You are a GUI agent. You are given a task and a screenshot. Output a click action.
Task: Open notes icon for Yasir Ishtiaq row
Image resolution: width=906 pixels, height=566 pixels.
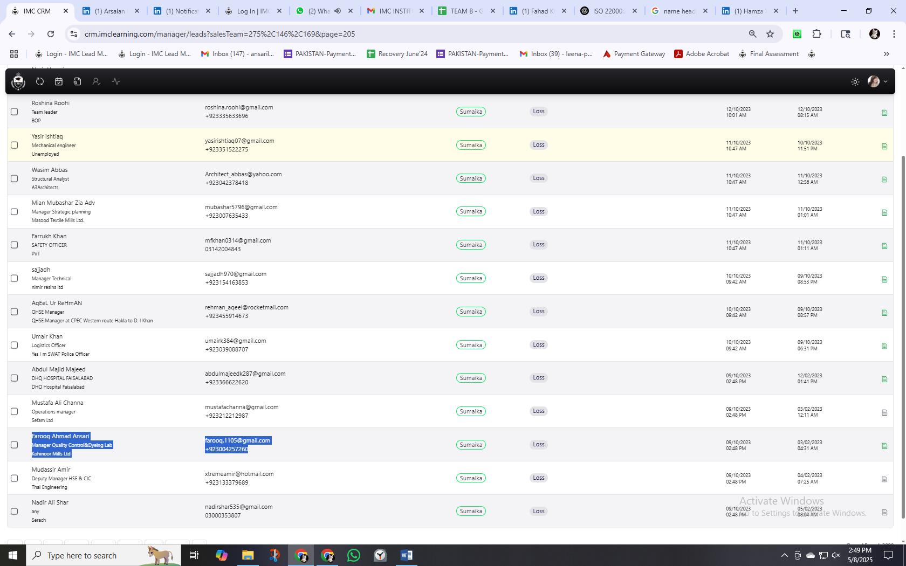tap(884, 146)
